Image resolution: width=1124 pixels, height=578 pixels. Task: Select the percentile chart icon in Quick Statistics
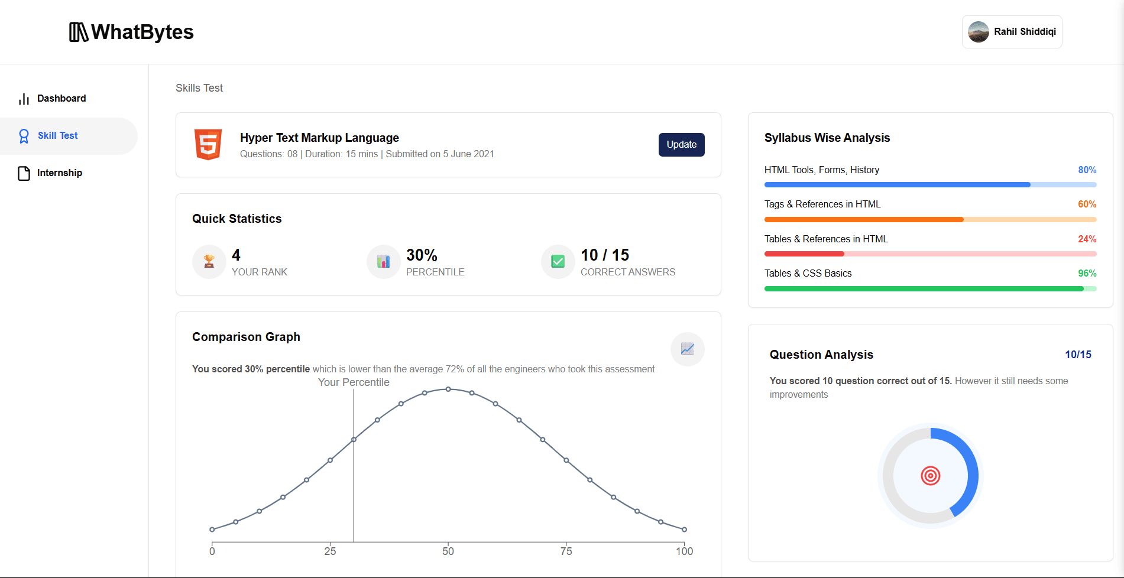pos(383,262)
